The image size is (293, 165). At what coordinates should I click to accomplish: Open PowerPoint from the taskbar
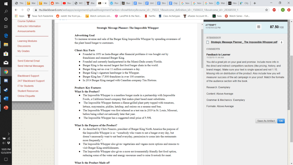[6, 108]
